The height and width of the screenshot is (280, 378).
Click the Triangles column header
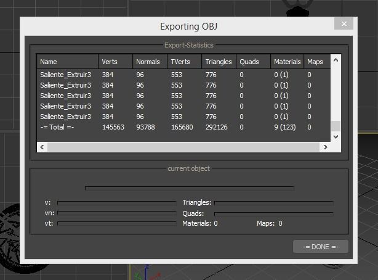[219, 62]
